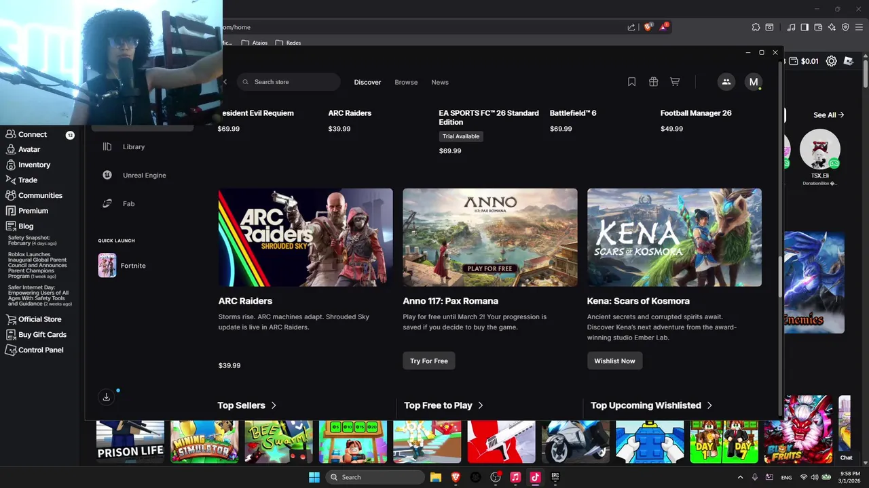Screen dimensions: 869x488
Task: Switch to the Browse tab
Action: tap(406, 82)
